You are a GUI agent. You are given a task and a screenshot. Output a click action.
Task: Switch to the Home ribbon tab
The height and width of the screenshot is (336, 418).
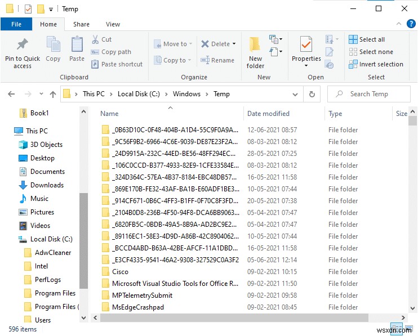click(48, 24)
